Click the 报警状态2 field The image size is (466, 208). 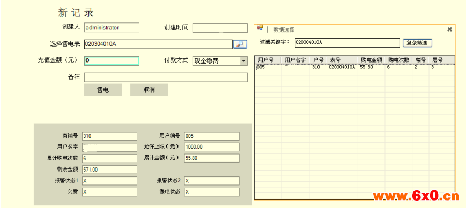pyautogui.click(x=212, y=181)
